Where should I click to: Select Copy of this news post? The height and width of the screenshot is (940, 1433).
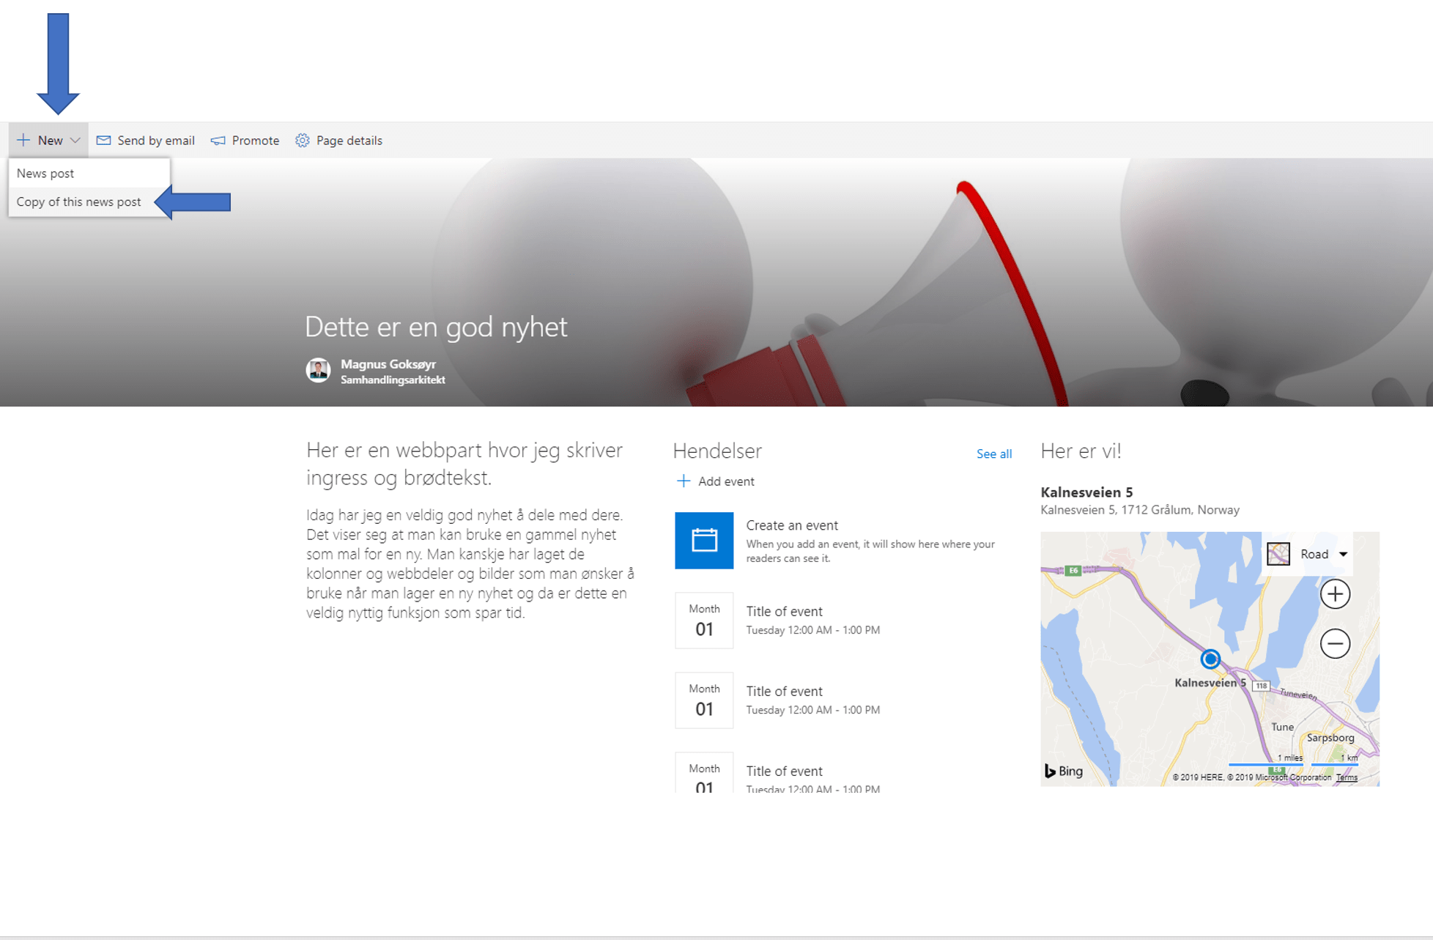(x=79, y=202)
